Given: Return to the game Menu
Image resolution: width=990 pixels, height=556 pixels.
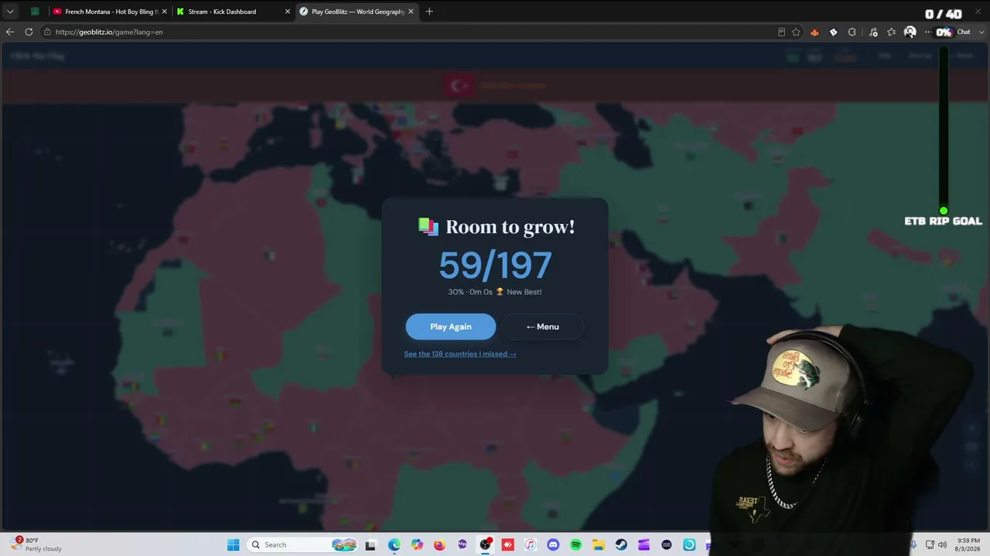Looking at the screenshot, I should tap(542, 327).
